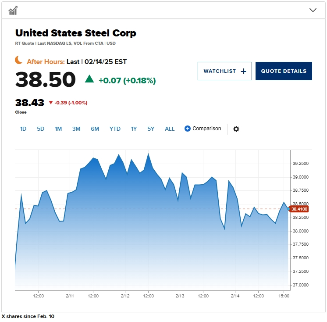Add stock to Watchlist
The width and height of the screenshot is (327, 322).
[225, 71]
